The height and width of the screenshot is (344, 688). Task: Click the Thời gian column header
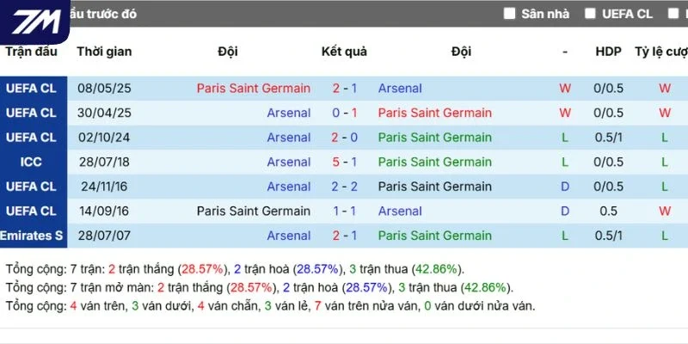(104, 52)
